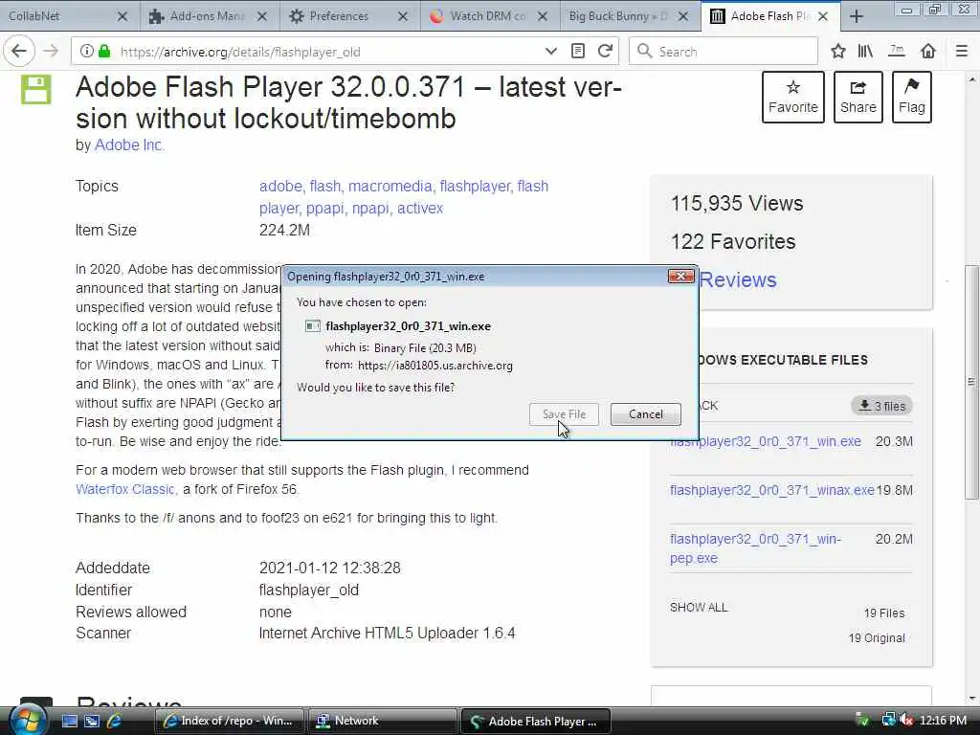Viewport: 980px width, 735px height.
Task: Open the Adobe Inc. author link
Action: click(129, 145)
